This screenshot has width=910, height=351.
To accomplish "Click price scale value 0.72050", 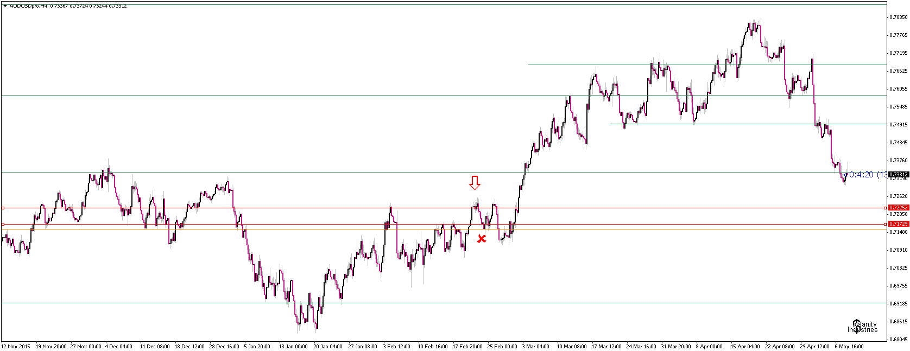I will [899, 214].
